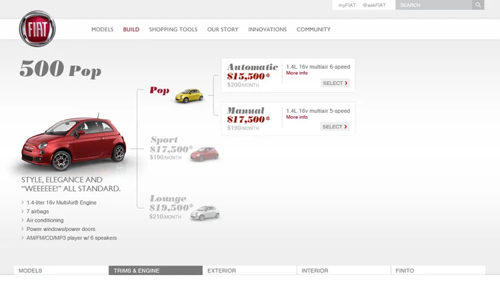
Task: Click the '1.4L 16v multiair 6-speed' description
Action: [x=318, y=67]
